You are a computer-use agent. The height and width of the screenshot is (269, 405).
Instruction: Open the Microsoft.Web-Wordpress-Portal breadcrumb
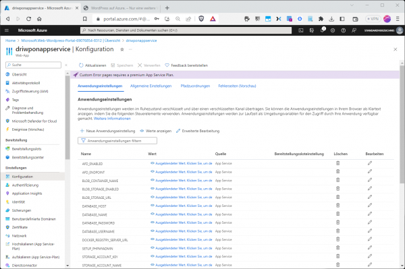[71, 40]
